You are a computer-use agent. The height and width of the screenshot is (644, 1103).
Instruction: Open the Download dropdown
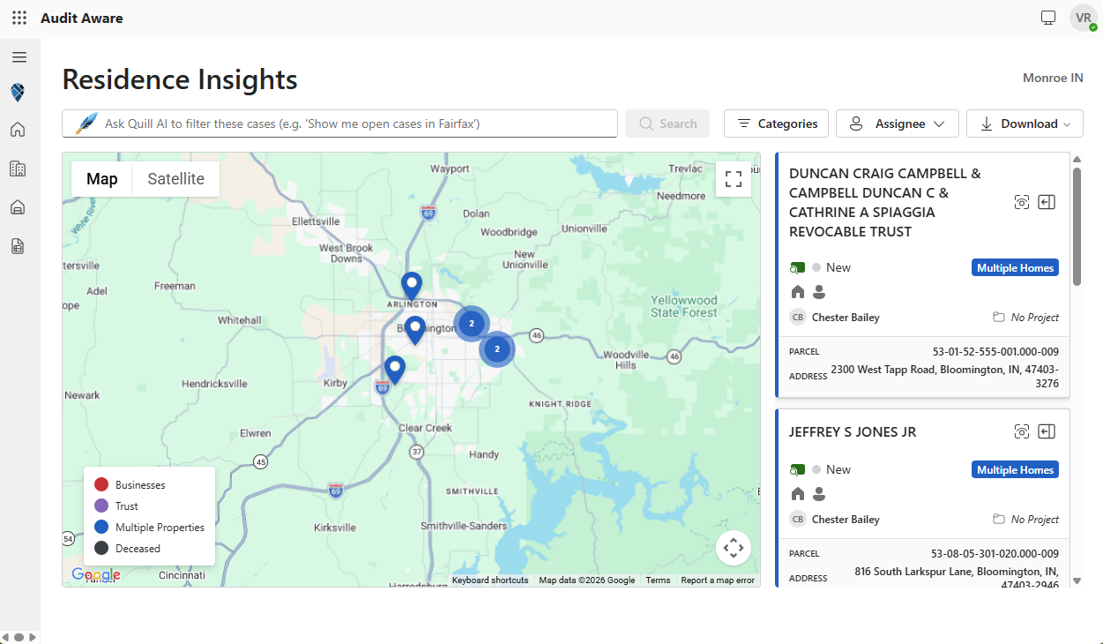[x=1025, y=124]
